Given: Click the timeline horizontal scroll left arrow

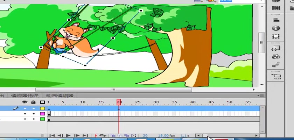Looking at the screenshot, I should [x=198, y=135].
